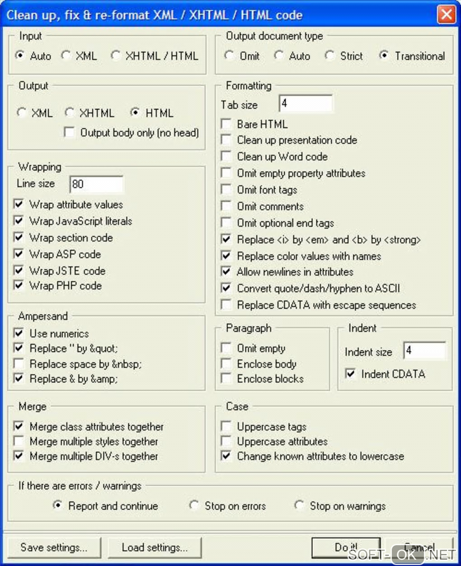Check the Omit comments option
The image size is (461, 566).
(226, 206)
